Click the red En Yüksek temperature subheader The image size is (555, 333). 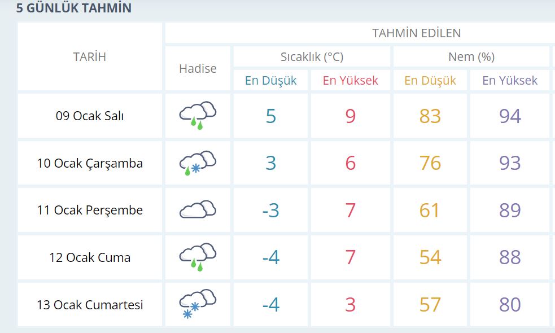351,80
